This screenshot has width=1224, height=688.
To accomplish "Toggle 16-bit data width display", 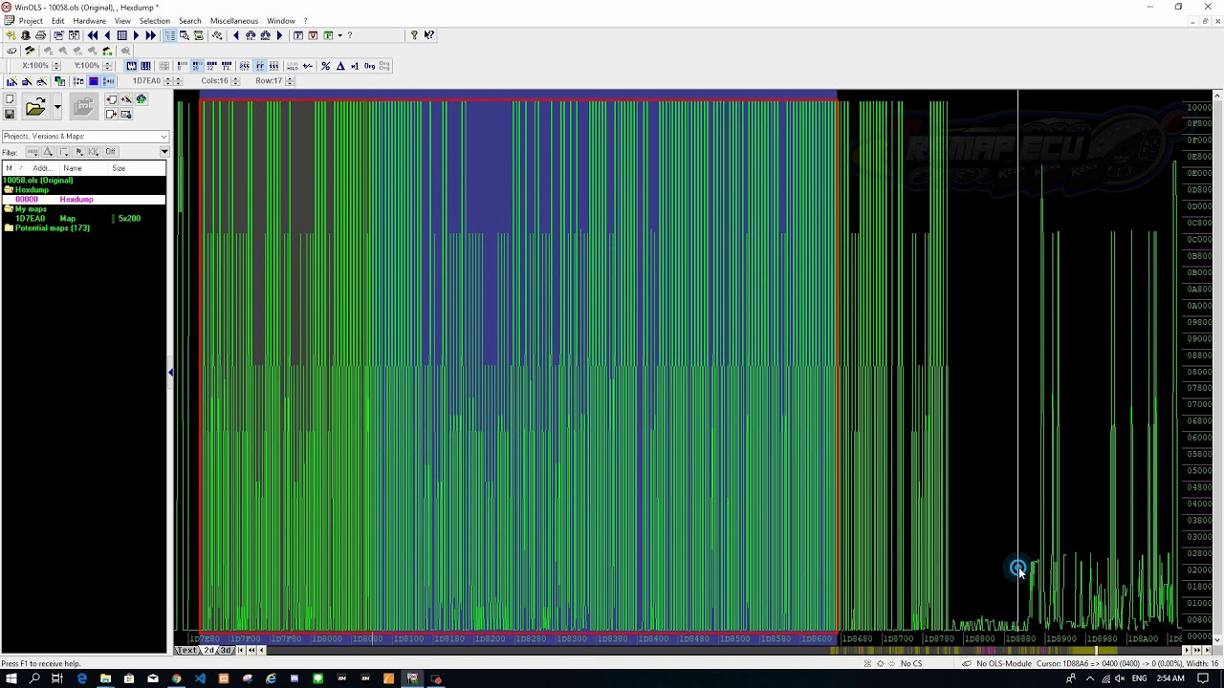I will click(x=196, y=65).
